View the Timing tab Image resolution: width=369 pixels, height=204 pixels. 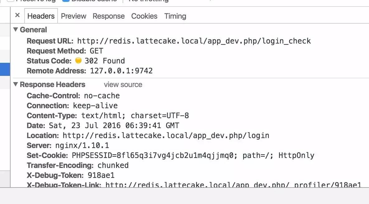coord(175,16)
